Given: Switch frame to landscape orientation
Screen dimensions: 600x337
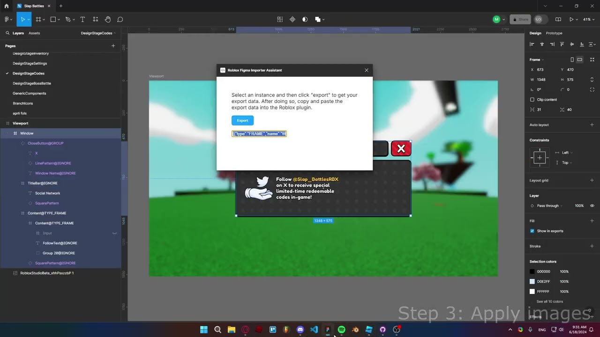Looking at the screenshot, I should coord(580,60).
